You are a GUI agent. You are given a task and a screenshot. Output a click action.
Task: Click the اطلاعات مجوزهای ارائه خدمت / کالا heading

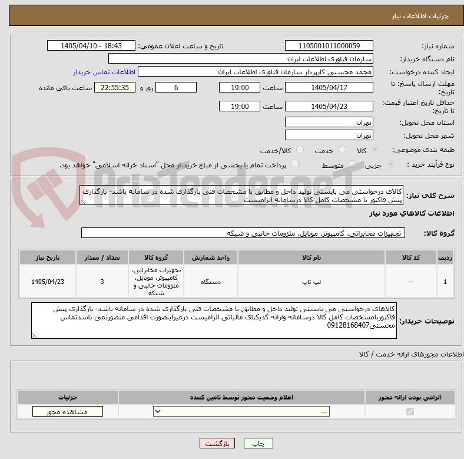411,354
